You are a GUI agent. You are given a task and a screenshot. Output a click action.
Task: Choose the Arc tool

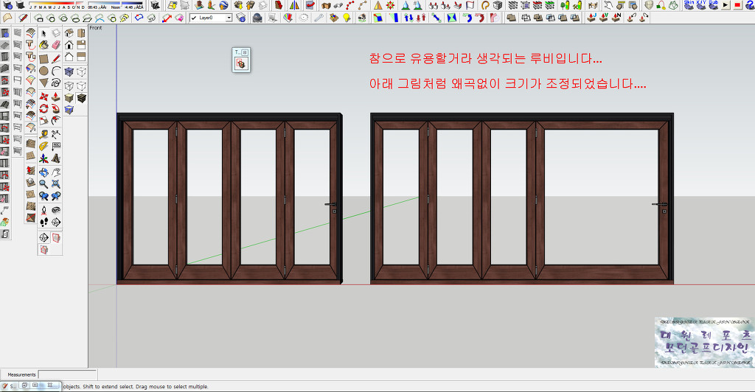pyautogui.click(x=56, y=71)
